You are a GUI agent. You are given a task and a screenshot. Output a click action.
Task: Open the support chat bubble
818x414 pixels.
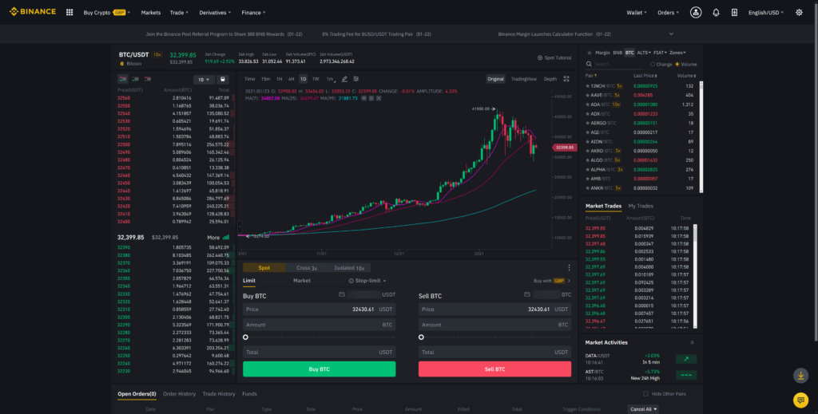pyautogui.click(x=800, y=400)
